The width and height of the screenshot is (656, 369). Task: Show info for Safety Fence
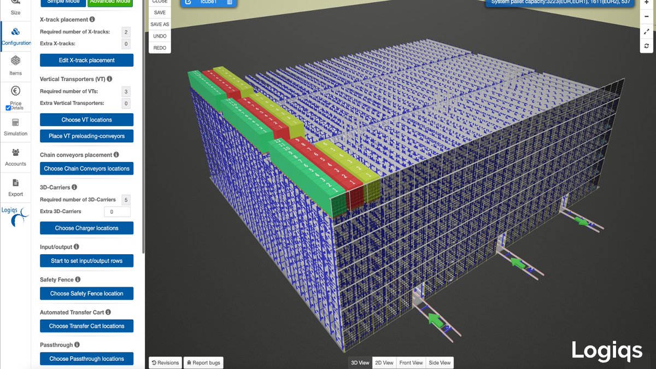click(x=78, y=279)
